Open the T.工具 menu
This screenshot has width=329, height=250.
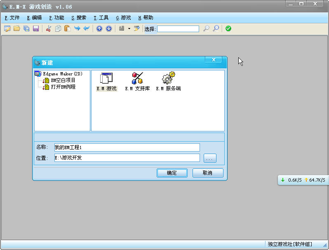coord(101,18)
